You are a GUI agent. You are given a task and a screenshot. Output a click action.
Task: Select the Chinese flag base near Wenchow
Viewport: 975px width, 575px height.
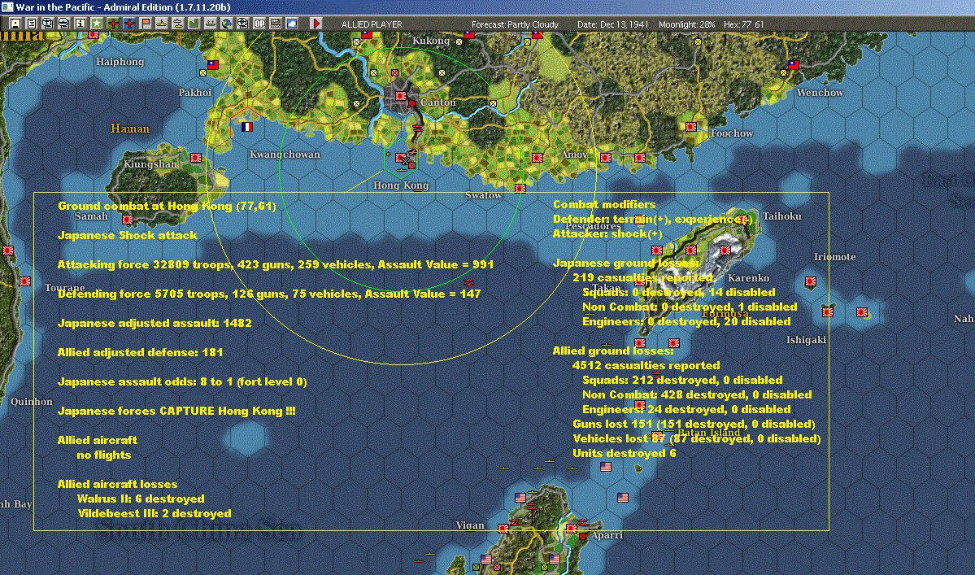point(794,64)
